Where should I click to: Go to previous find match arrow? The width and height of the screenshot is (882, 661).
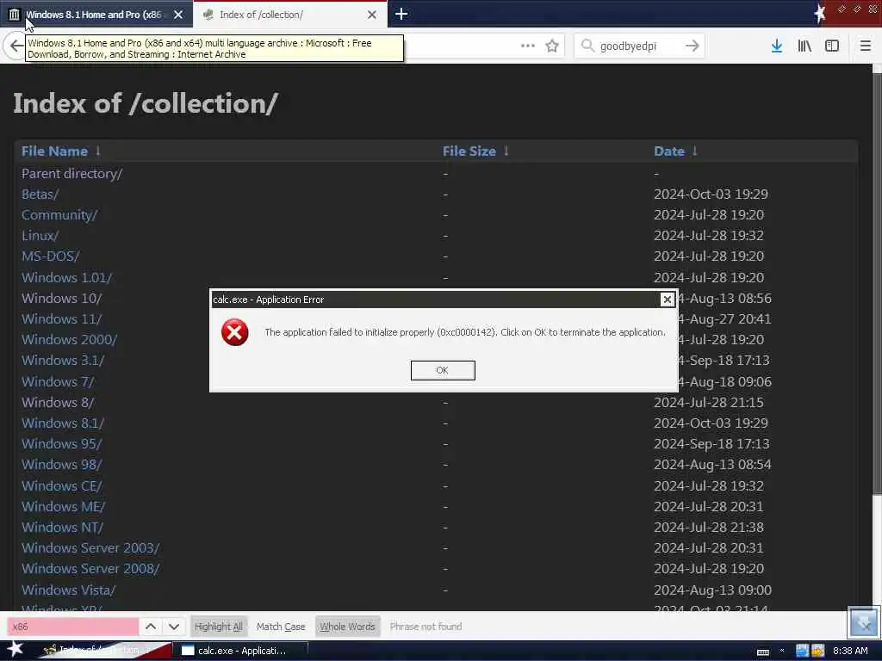point(151,627)
